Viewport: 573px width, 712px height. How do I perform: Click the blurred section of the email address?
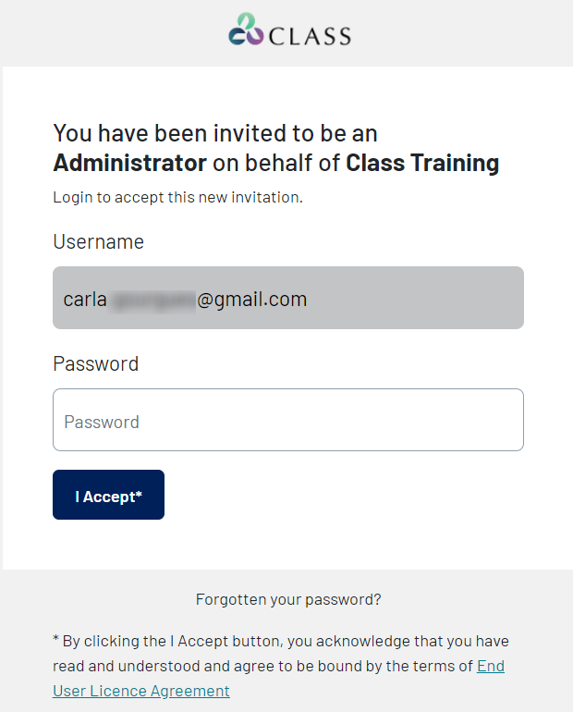click(x=152, y=302)
